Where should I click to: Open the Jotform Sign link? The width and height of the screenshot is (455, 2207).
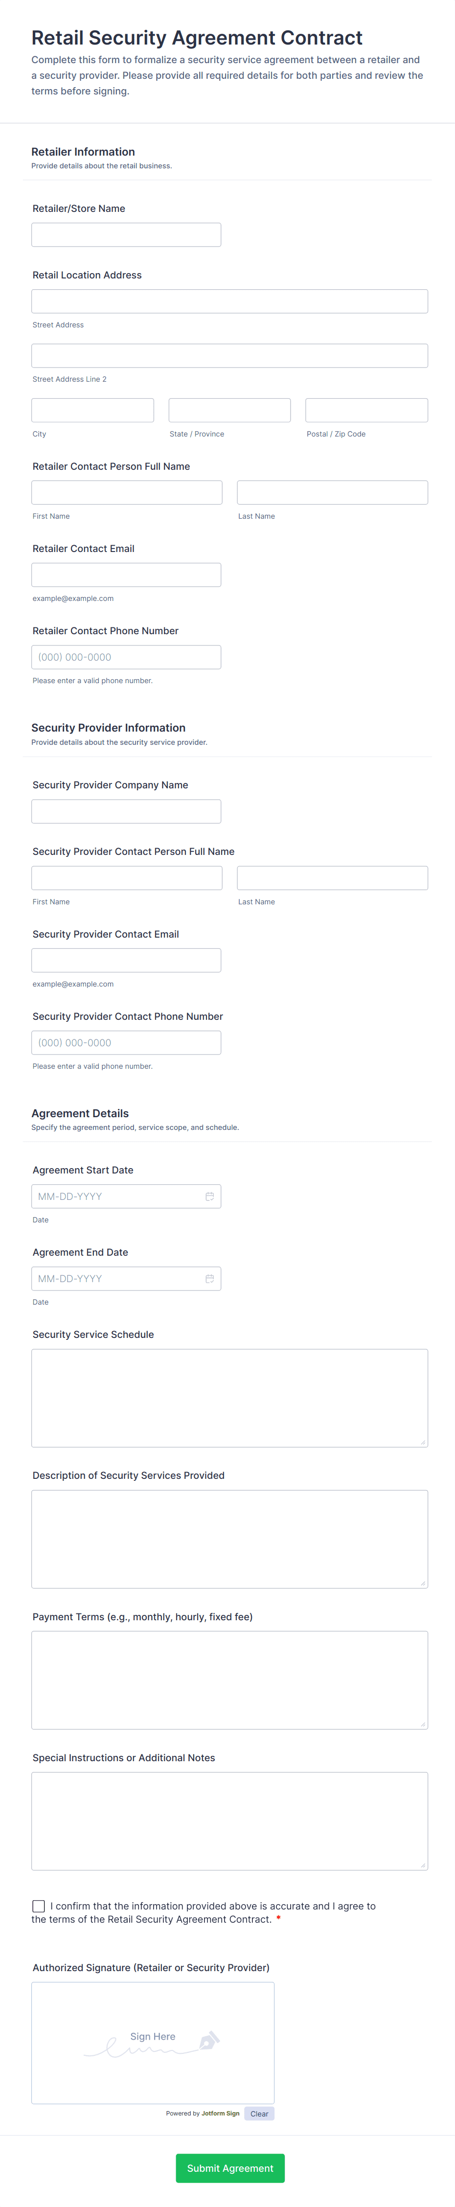[x=220, y=2114]
